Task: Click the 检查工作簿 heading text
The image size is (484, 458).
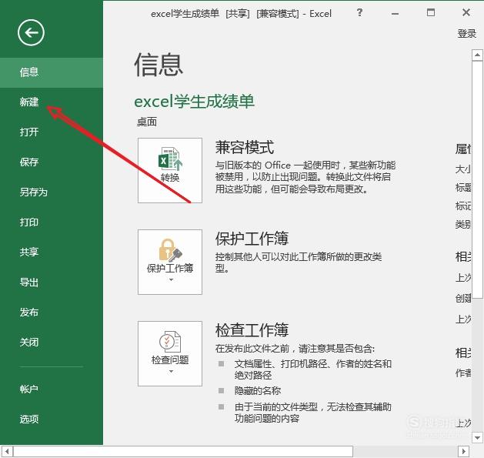Action: point(252,329)
